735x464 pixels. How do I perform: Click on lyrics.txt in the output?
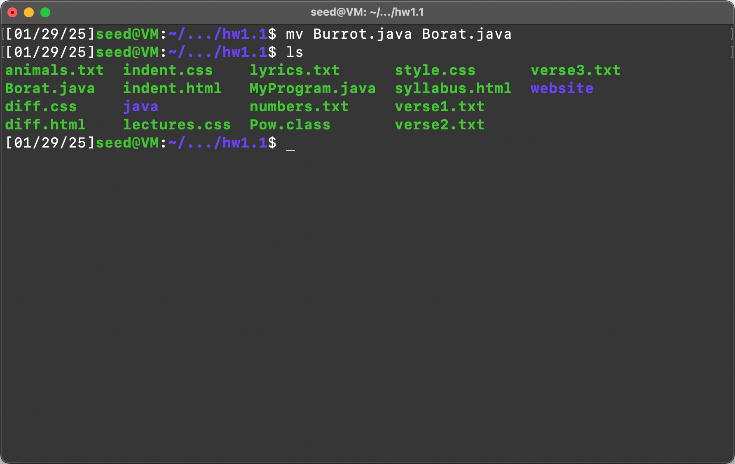[x=295, y=70]
